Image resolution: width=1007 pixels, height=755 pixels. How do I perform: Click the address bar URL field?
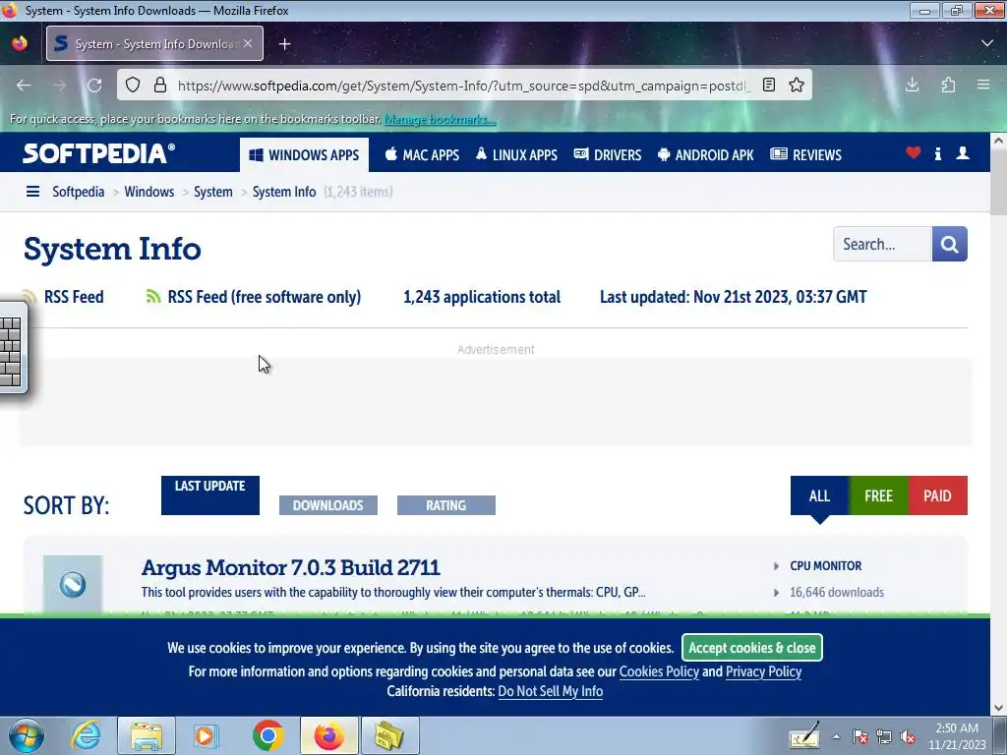(x=462, y=86)
